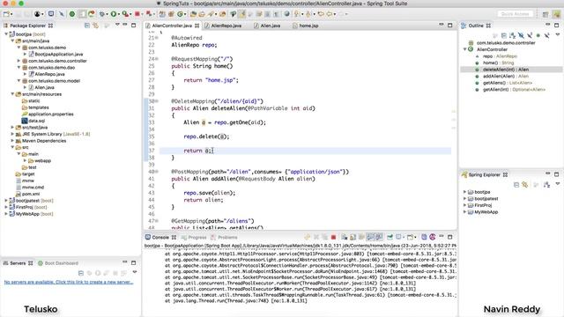The image size is (564, 317).
Task: Click the Quick Access search field
Action: (x=515, y=14)
